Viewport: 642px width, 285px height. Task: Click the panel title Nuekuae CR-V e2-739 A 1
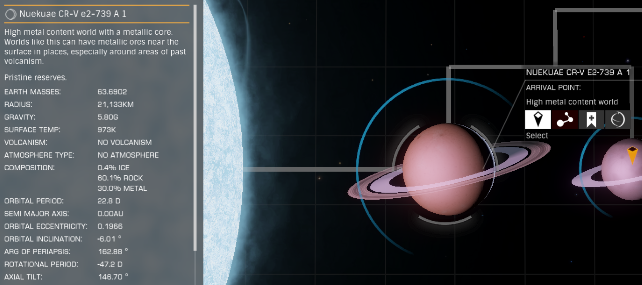[x=73, y=14]
